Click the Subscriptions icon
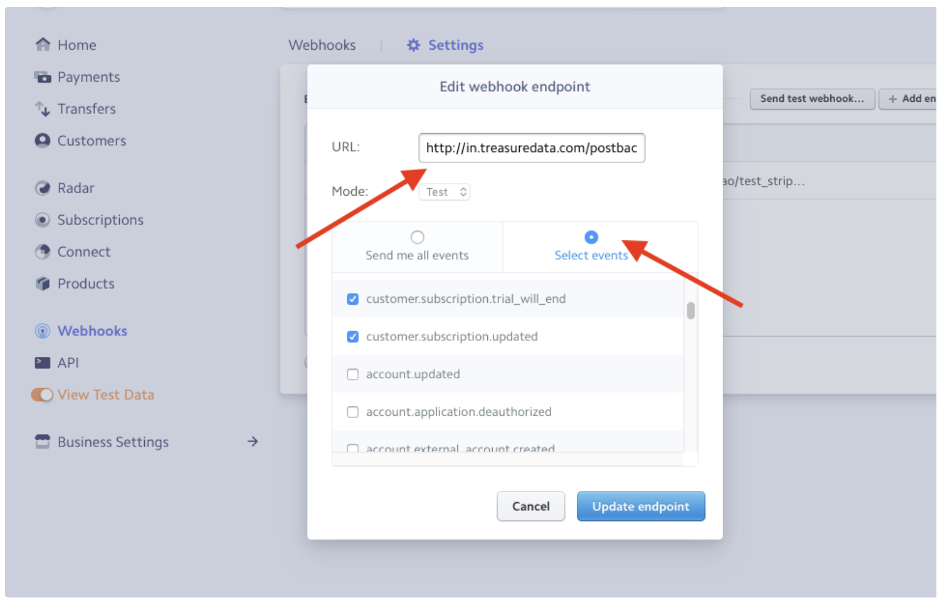Image resolution: width=945 pixels, height=607 pixels. (42, 220)
